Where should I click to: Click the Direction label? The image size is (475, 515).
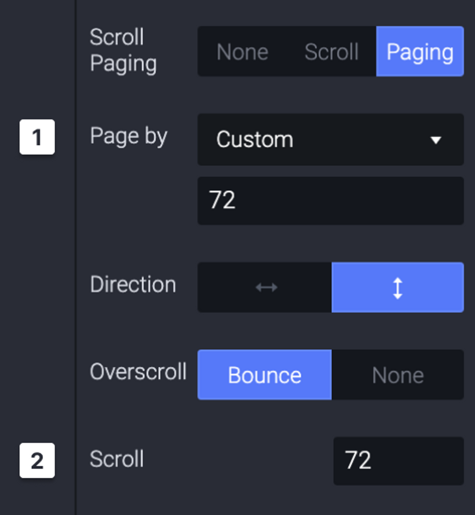click(x=133, y=284)
